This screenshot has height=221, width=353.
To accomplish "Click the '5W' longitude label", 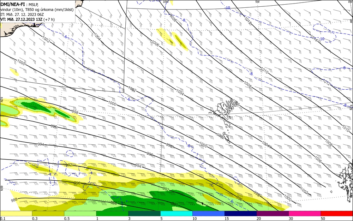I will (x=257, y=1).
